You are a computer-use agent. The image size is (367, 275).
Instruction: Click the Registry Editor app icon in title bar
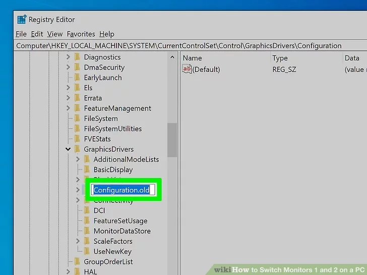(21, 20)
